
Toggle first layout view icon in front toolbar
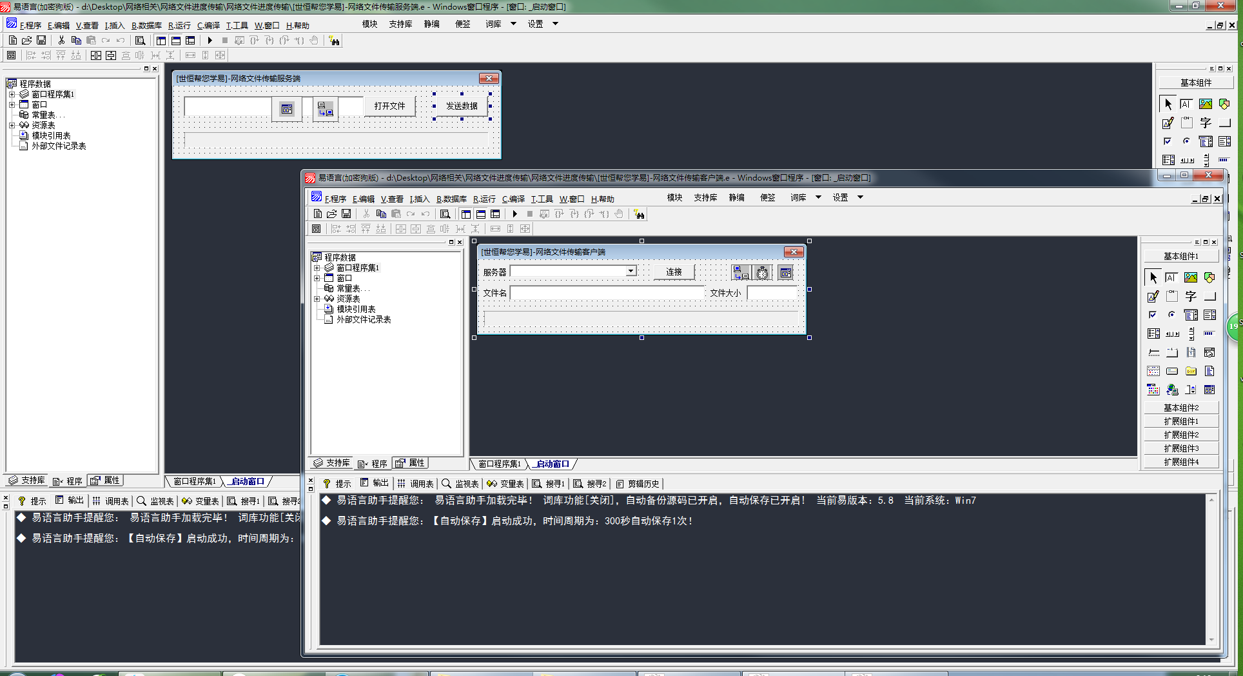466,214
